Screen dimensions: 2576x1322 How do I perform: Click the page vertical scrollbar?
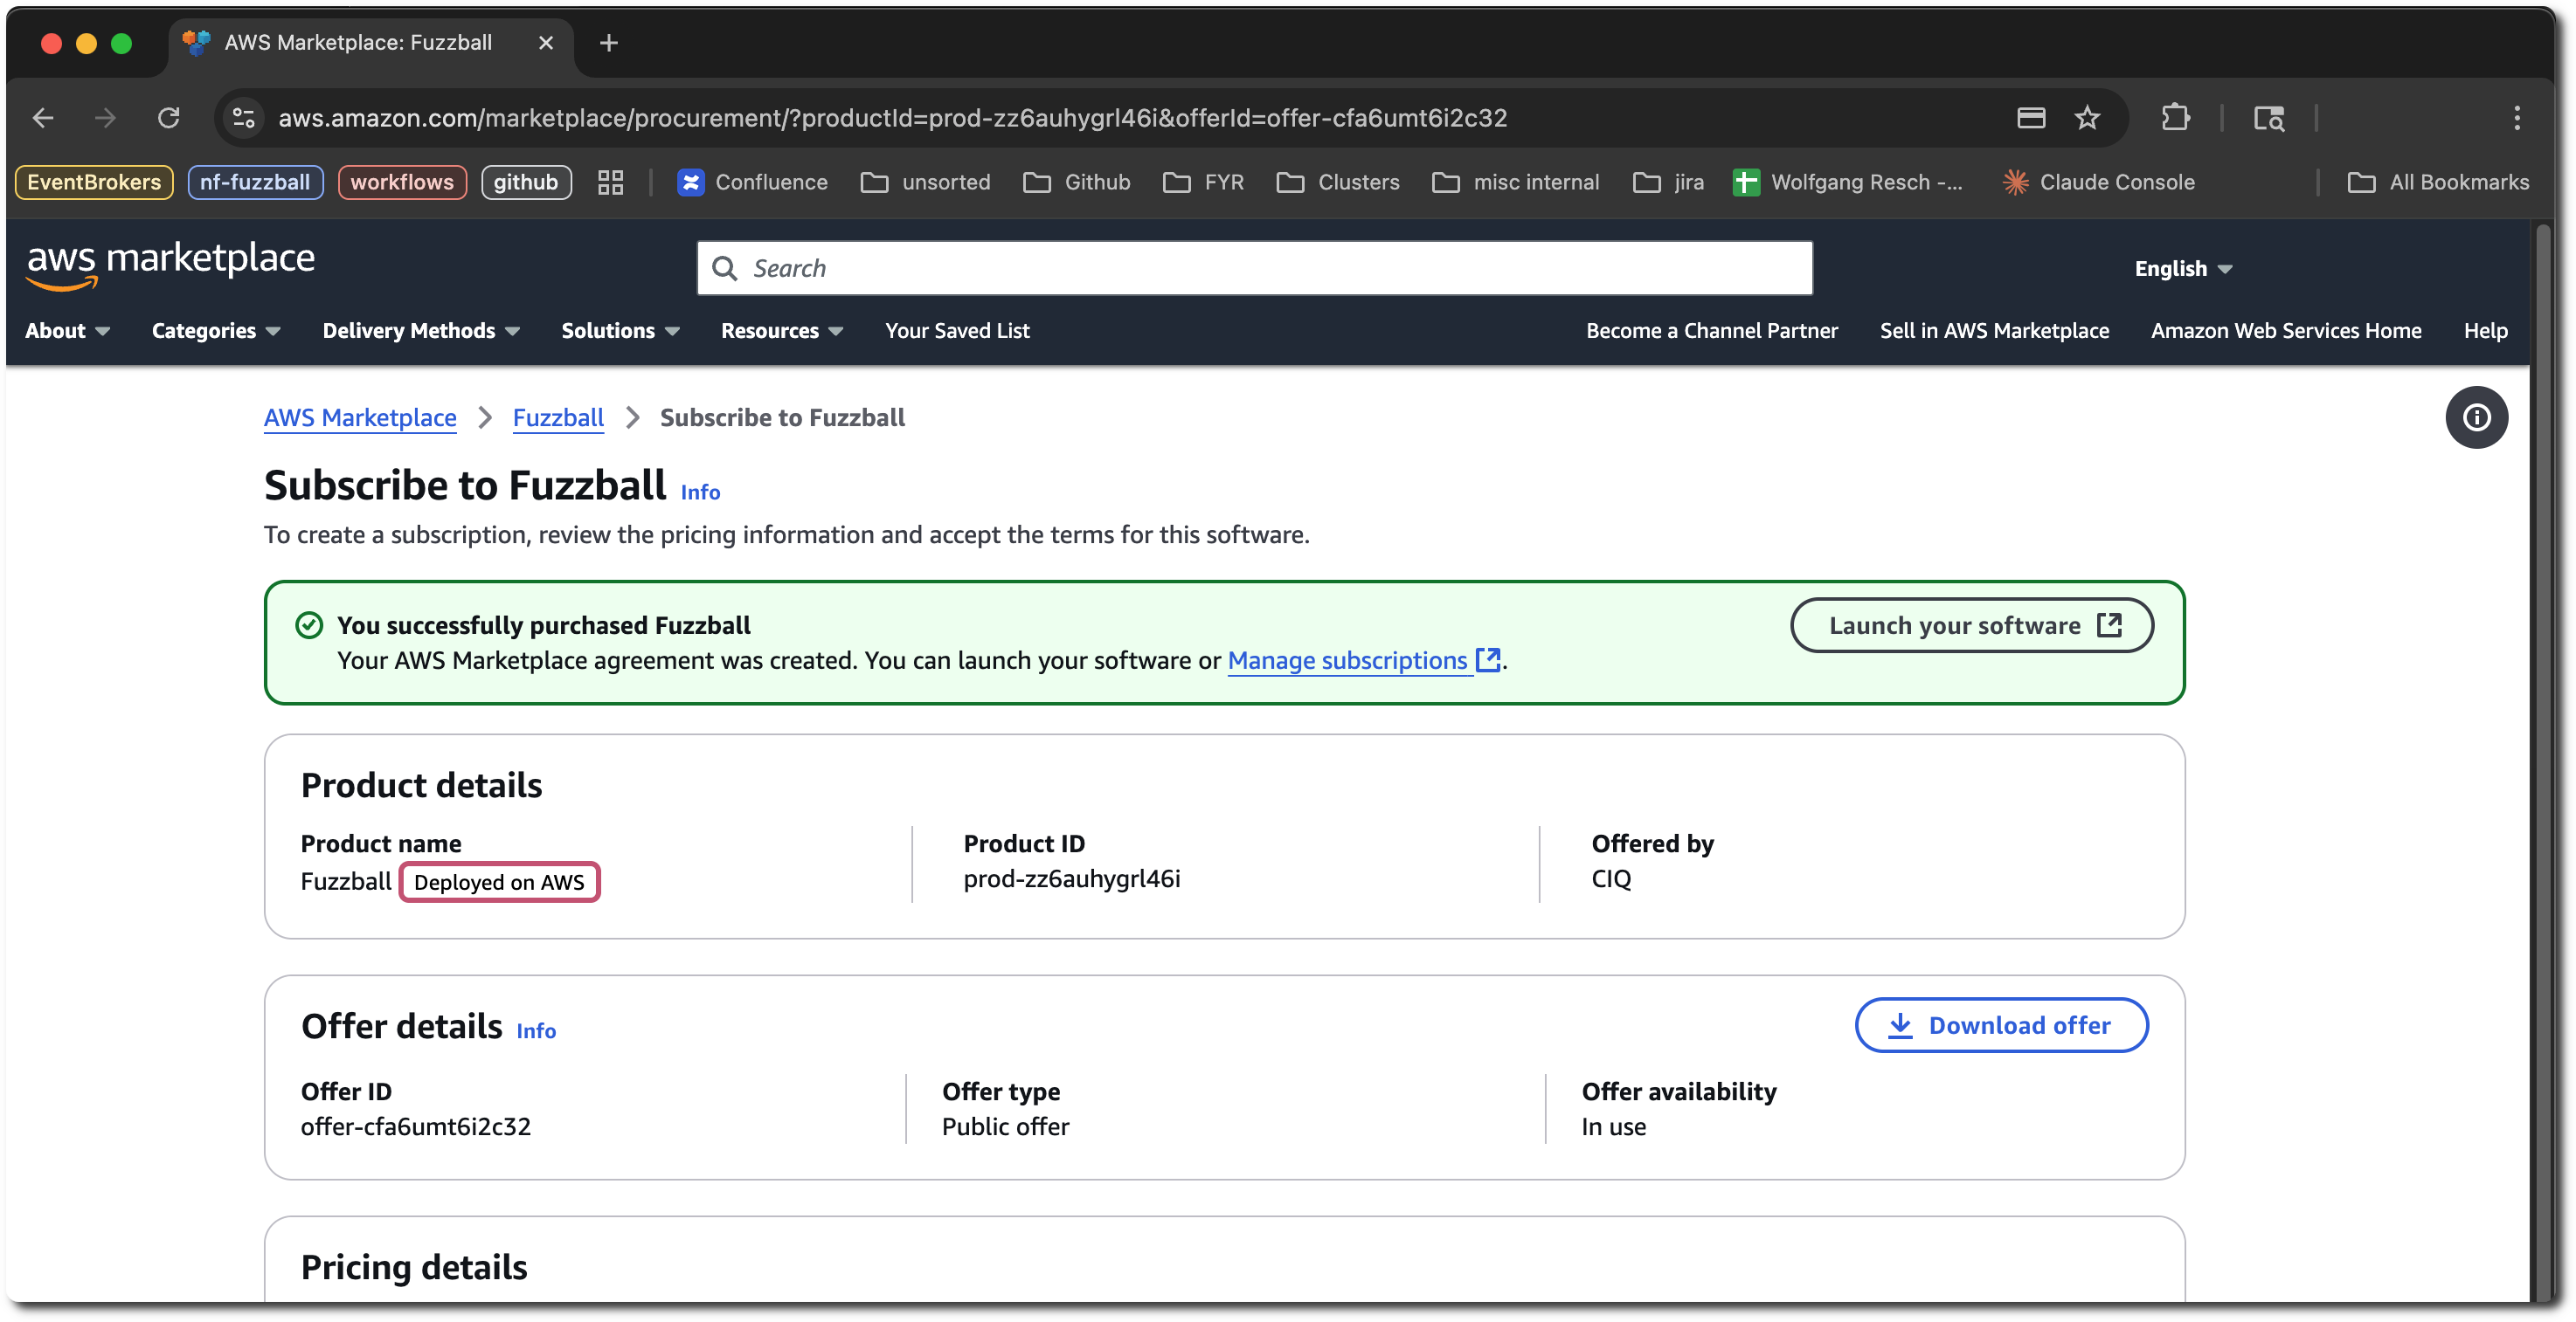coord(2542,760)
